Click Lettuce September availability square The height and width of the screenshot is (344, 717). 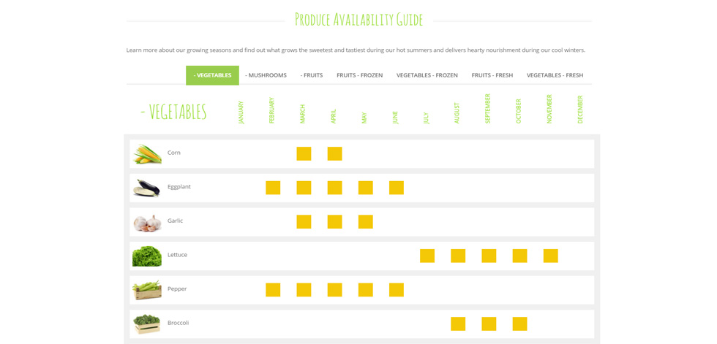click(489, 256)
